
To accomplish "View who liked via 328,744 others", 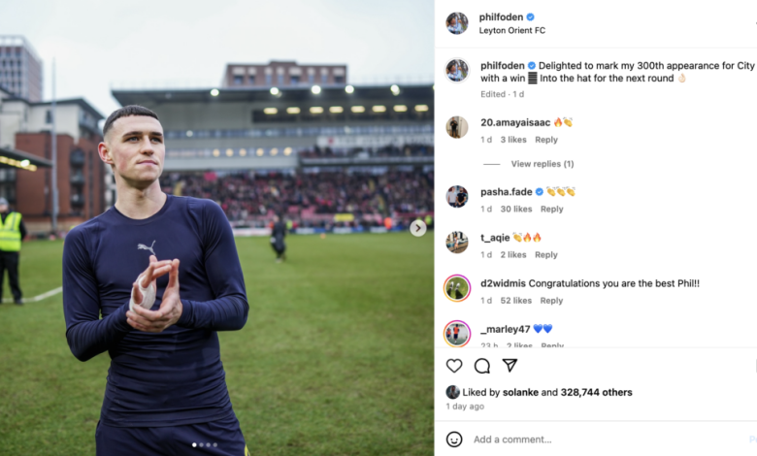I will point(596,392).
